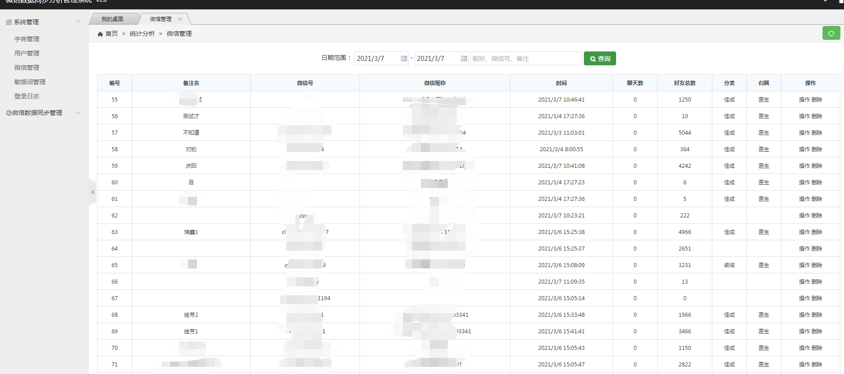Open 字典管理 in the sidebar
The height and width of the screenshot is (374, 844).
[x=27, y=39]
